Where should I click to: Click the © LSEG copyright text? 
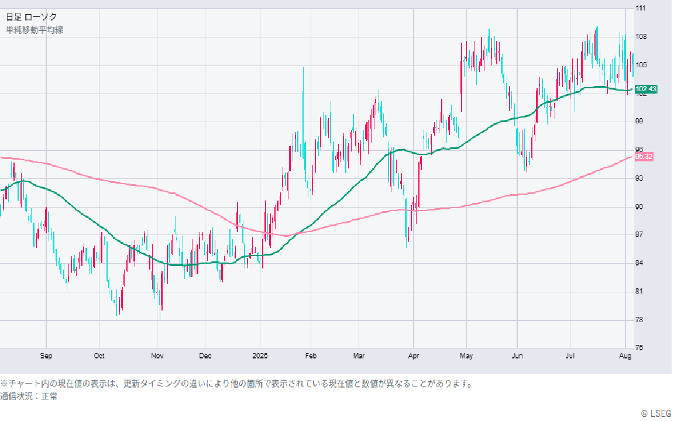[x=656, y=414]
